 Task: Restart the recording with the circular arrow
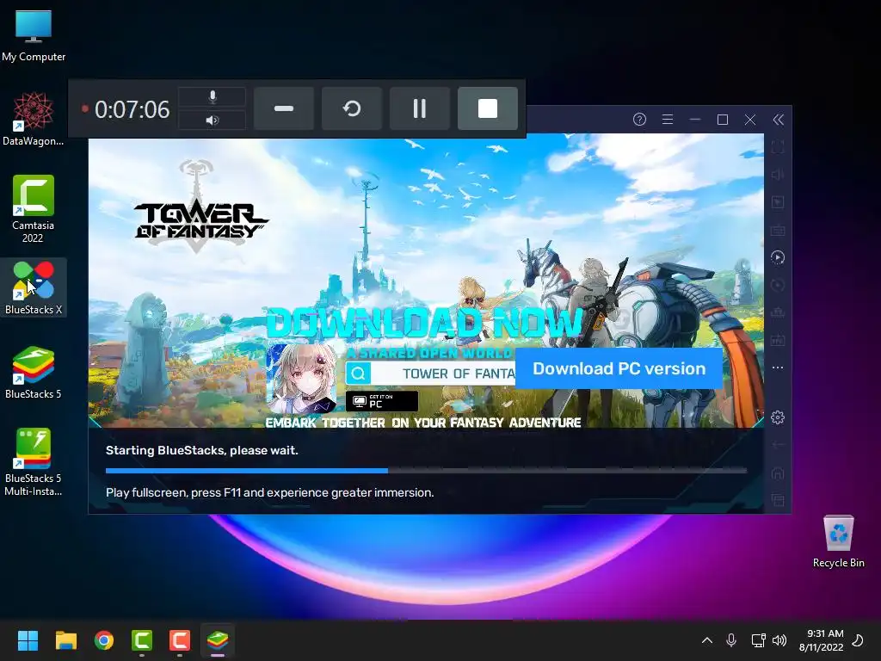[352, 108]
